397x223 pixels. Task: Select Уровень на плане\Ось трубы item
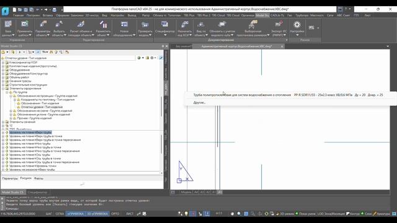pyautogui.click(x=30, y=155)
